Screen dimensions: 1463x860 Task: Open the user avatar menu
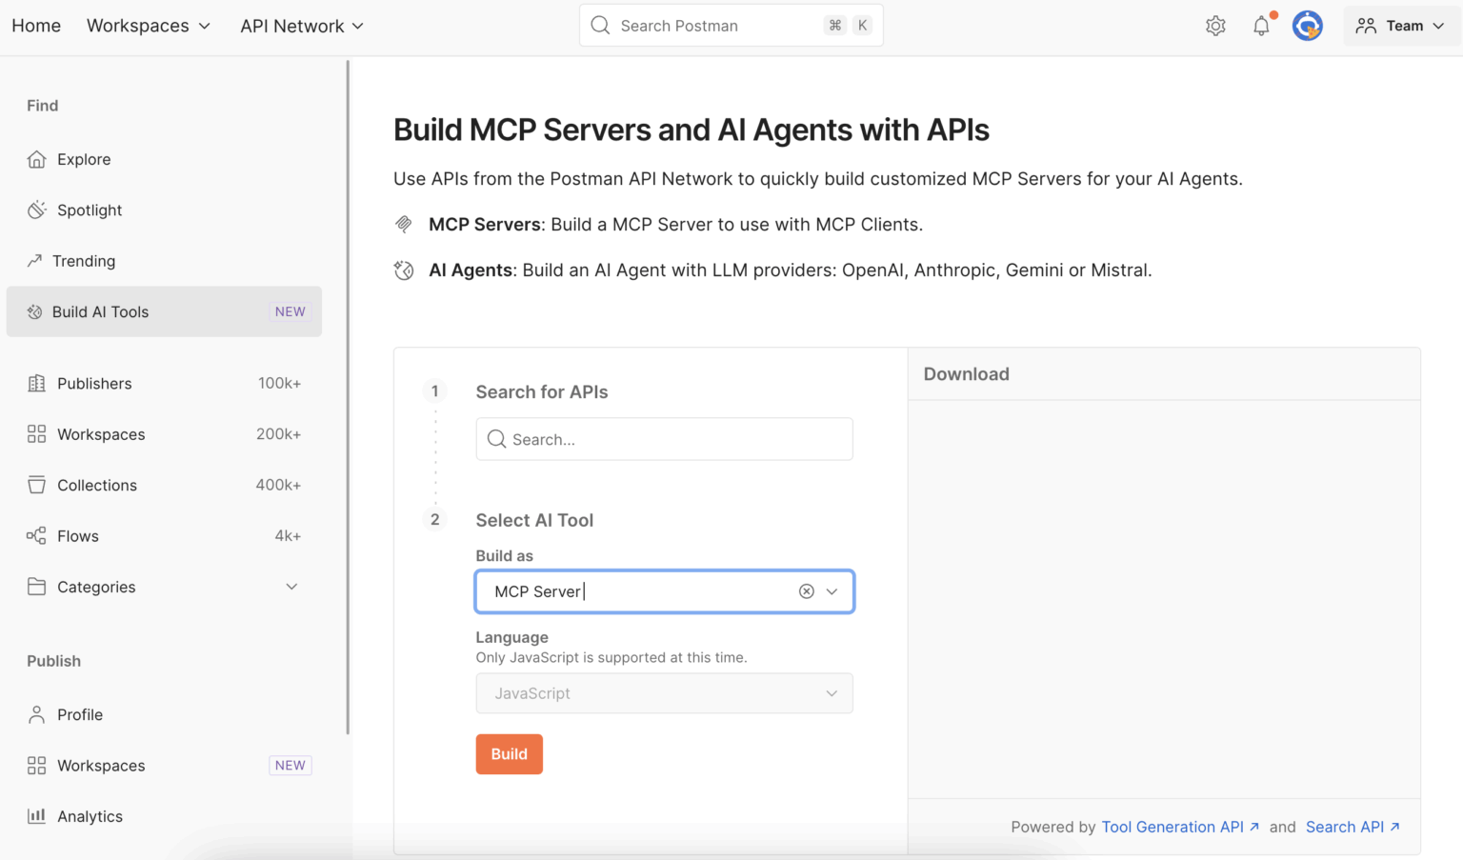coord(1307,26)
